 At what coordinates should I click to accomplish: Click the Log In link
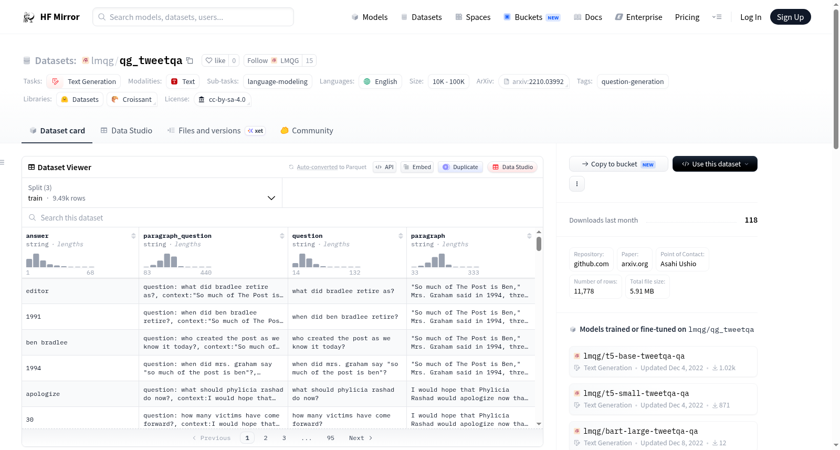click(751, 17)
